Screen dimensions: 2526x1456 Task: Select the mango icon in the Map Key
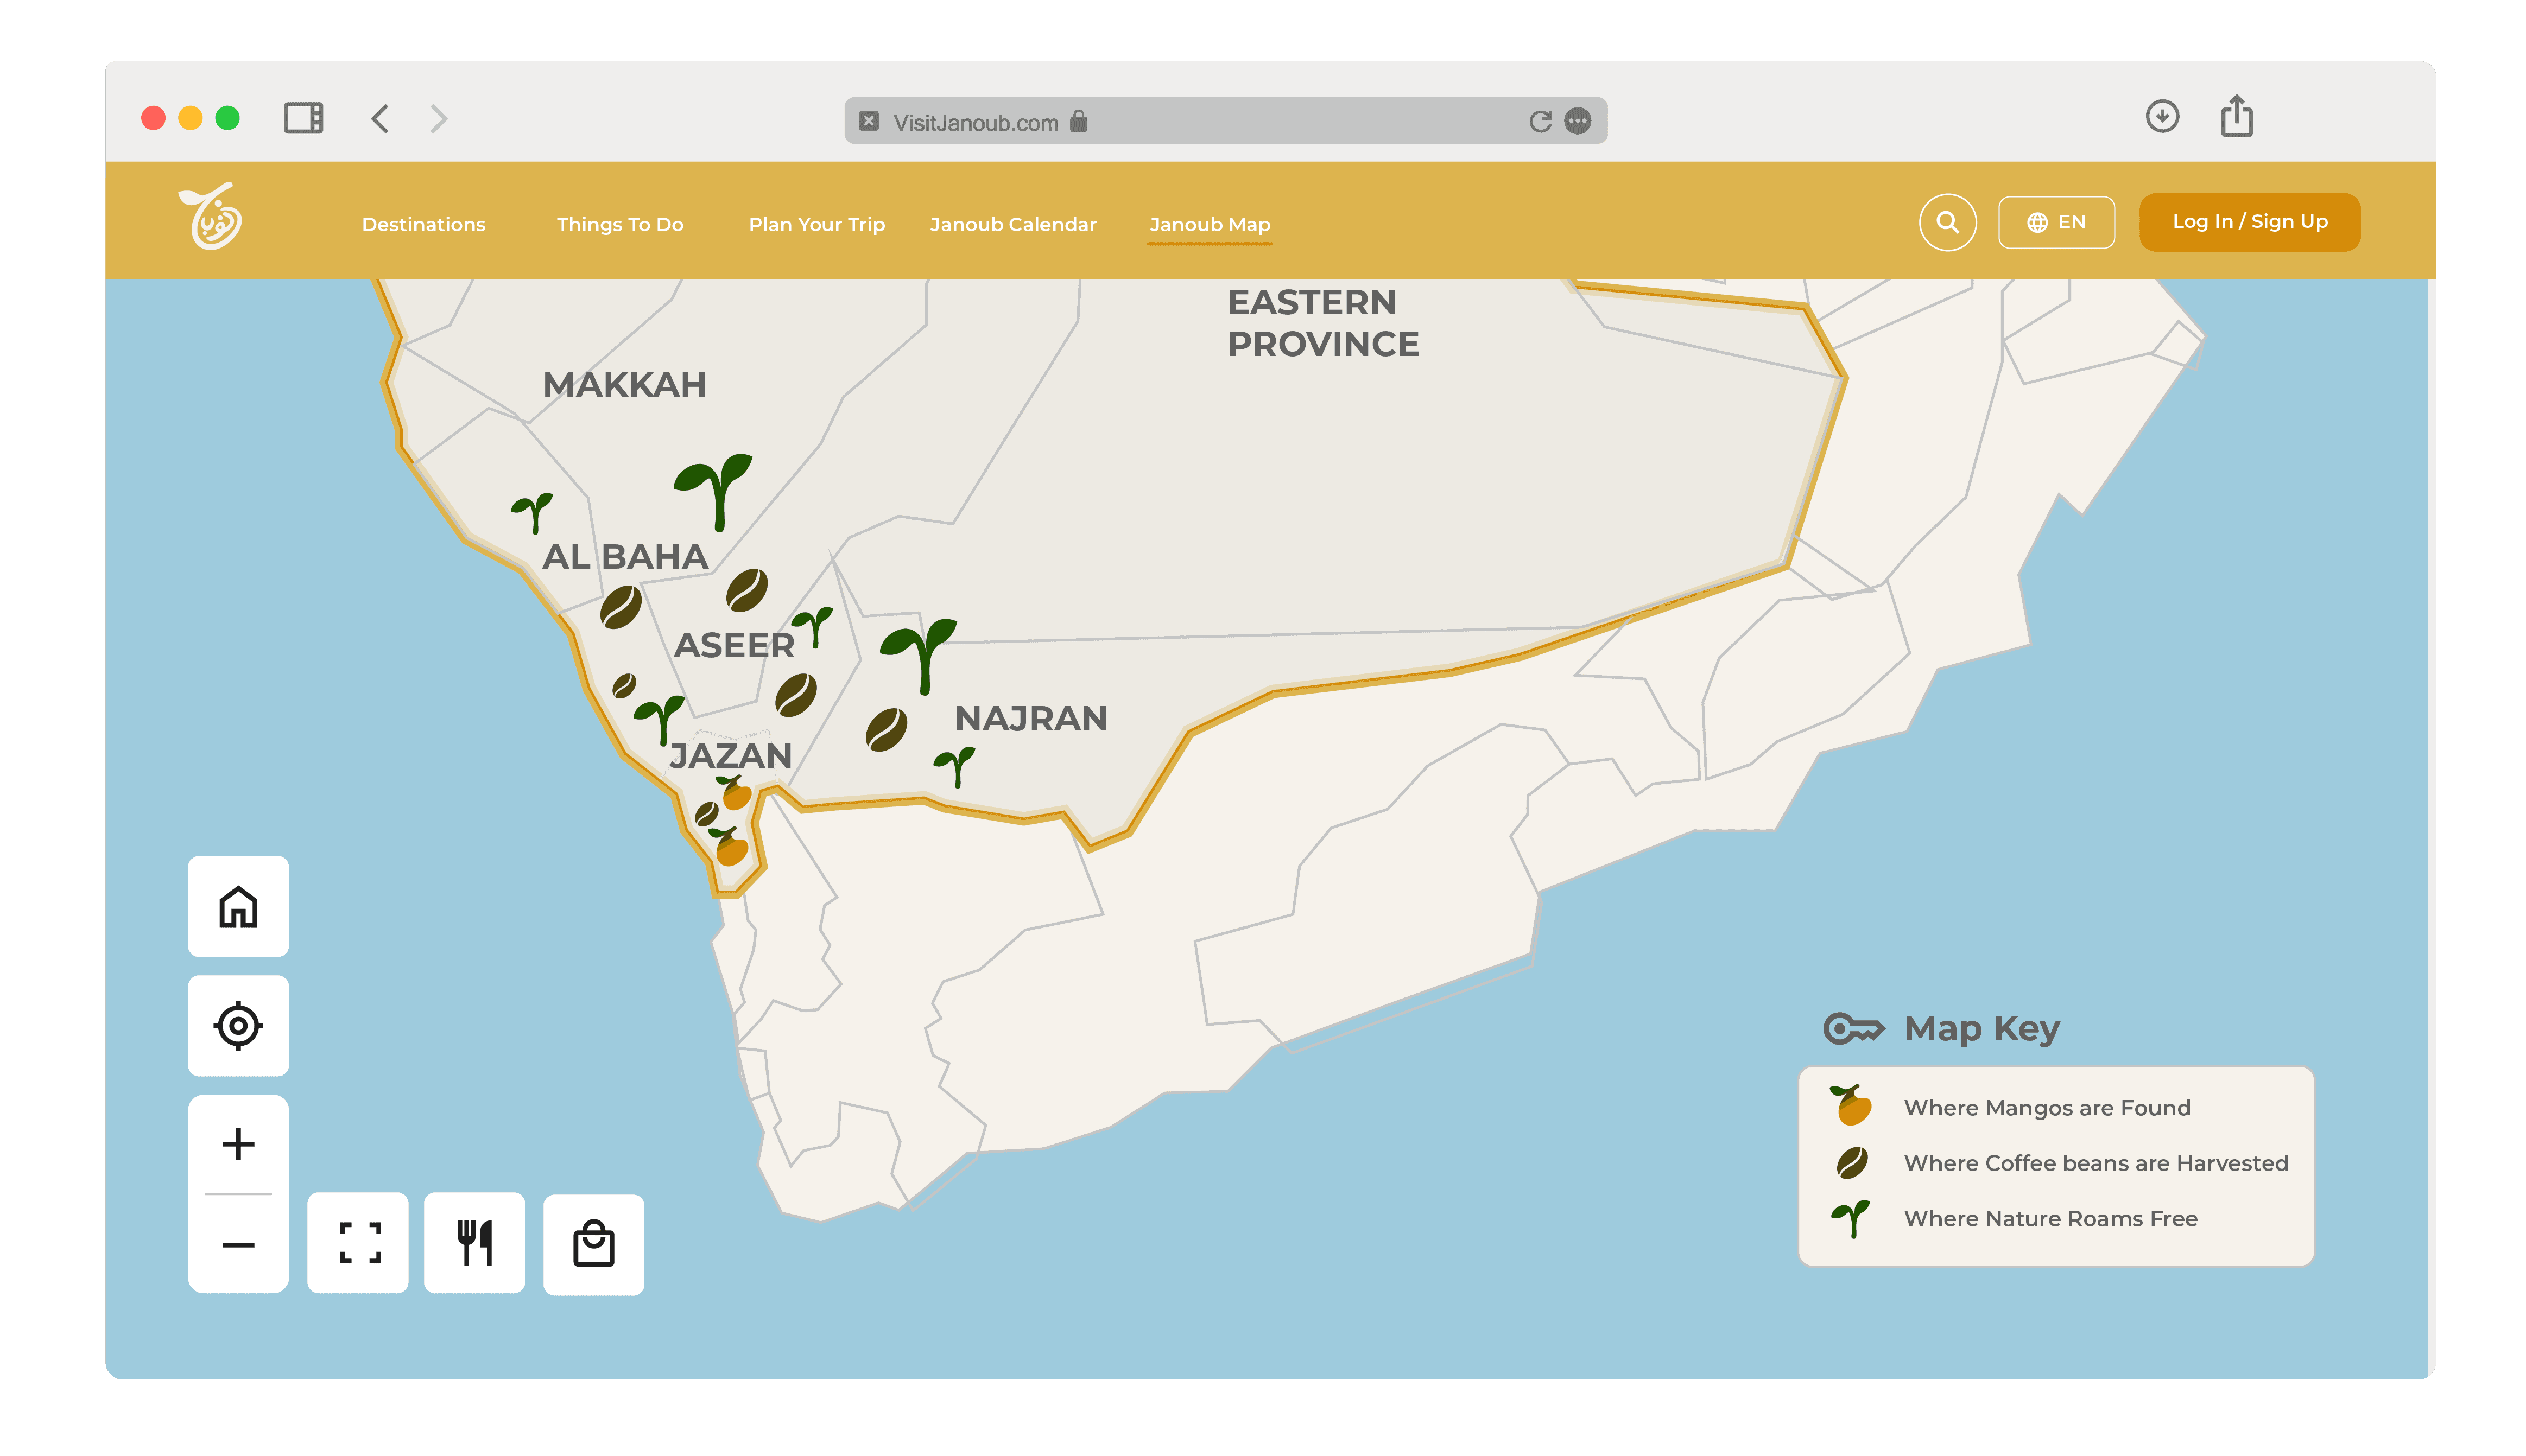pos(1851,1107)
